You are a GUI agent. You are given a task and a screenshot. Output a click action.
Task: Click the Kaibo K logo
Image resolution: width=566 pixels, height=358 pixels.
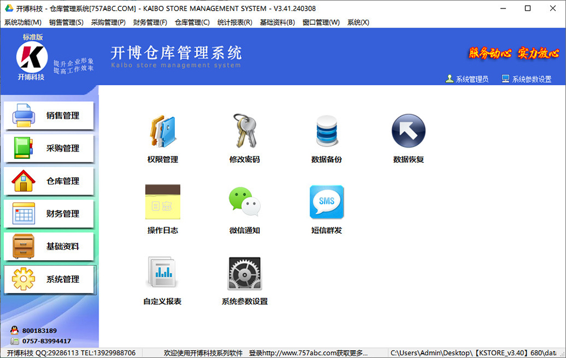pyautogui.click(x=32, y=57)
